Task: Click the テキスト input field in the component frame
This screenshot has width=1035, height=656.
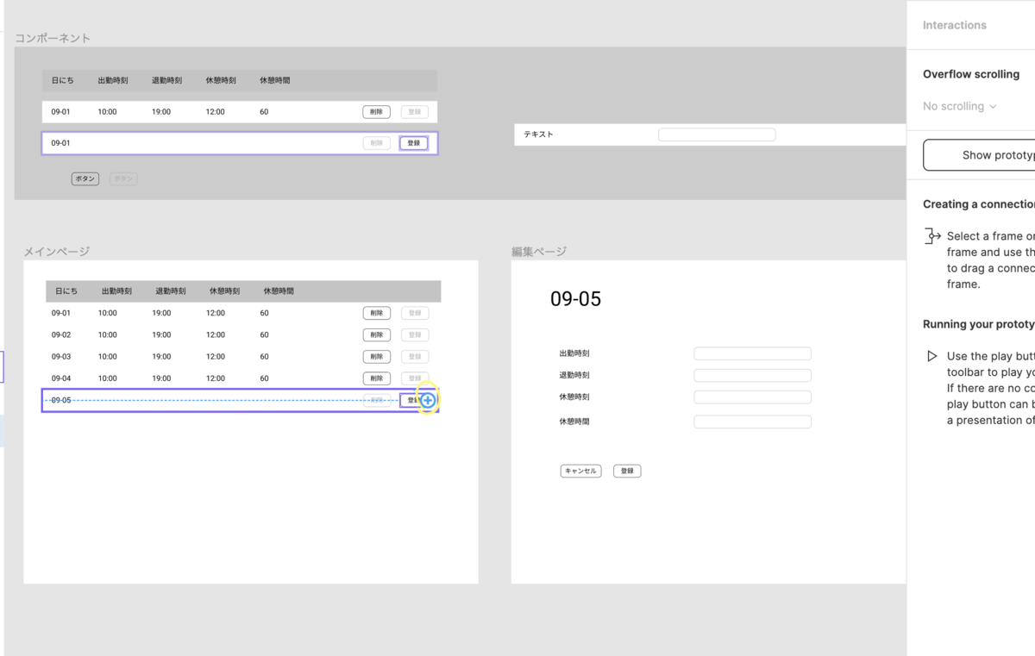Action: pos(717,134)
